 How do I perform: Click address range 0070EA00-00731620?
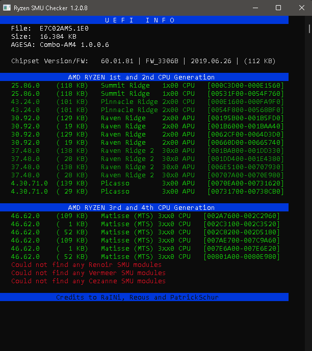(x=246, y=183)
